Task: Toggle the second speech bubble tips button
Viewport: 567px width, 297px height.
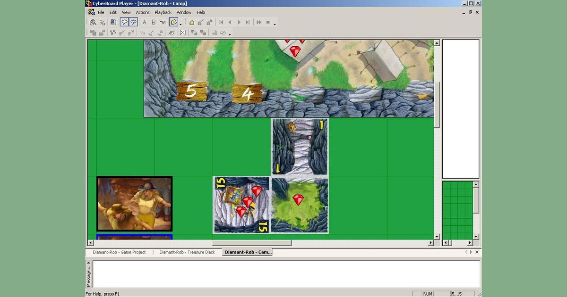Action: click(x=133, y=22)
